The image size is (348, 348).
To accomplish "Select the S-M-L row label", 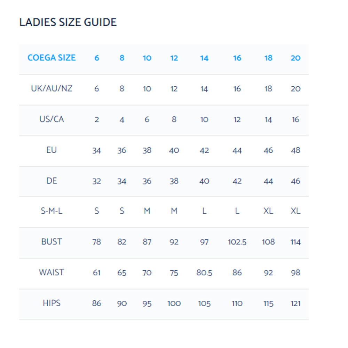I will [52, 211].
